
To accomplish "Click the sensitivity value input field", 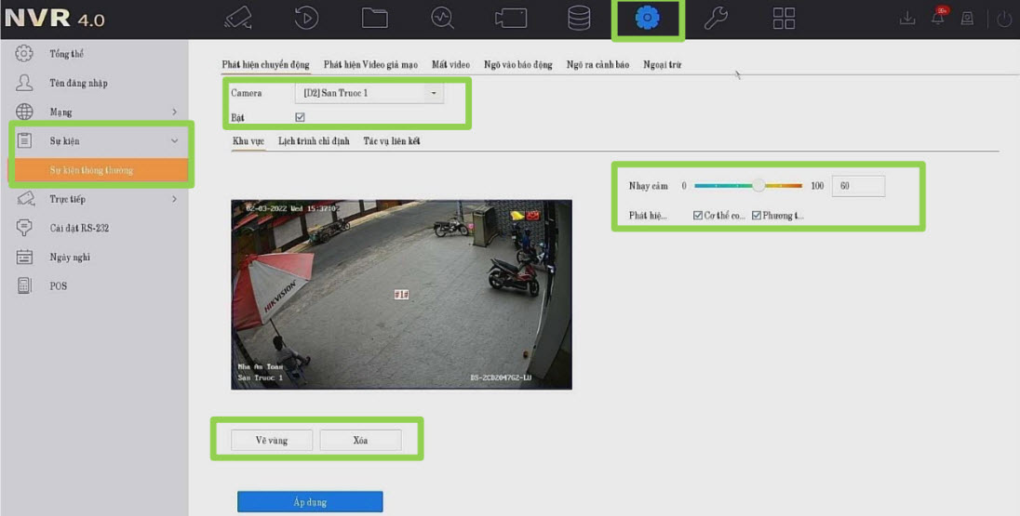I will [857, 186].
